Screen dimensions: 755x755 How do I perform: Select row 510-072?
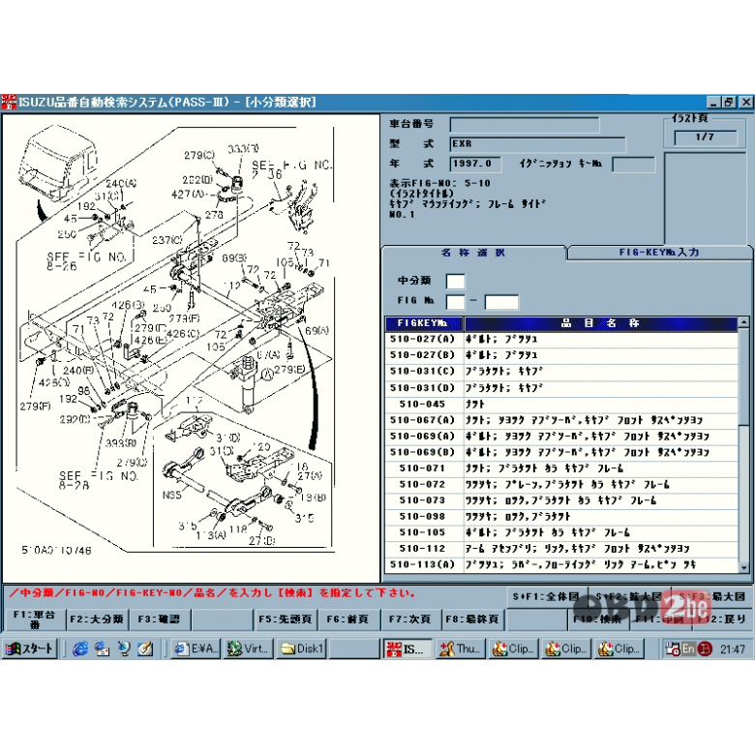point(561,485)
